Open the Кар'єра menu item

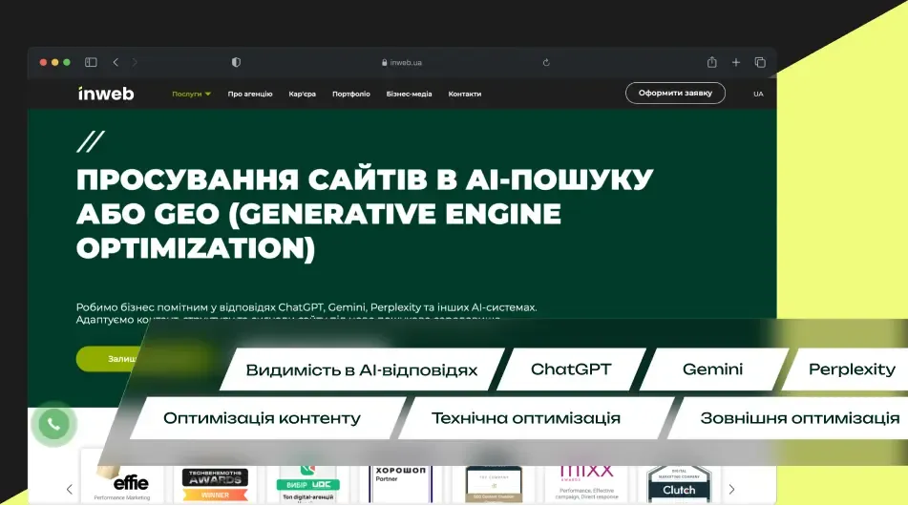click(x=303, y=94)
